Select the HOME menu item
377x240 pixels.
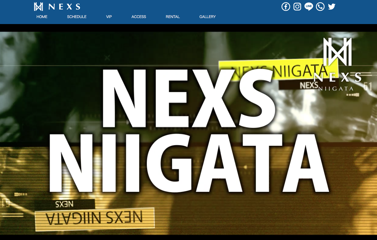(42, 17)
